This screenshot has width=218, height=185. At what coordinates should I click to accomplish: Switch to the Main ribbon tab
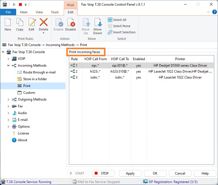[x=24, y=12]
